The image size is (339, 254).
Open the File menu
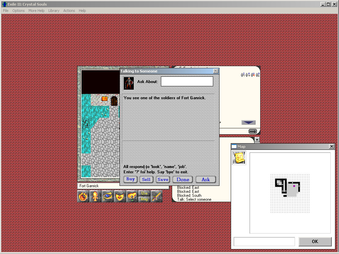(6, 11)
